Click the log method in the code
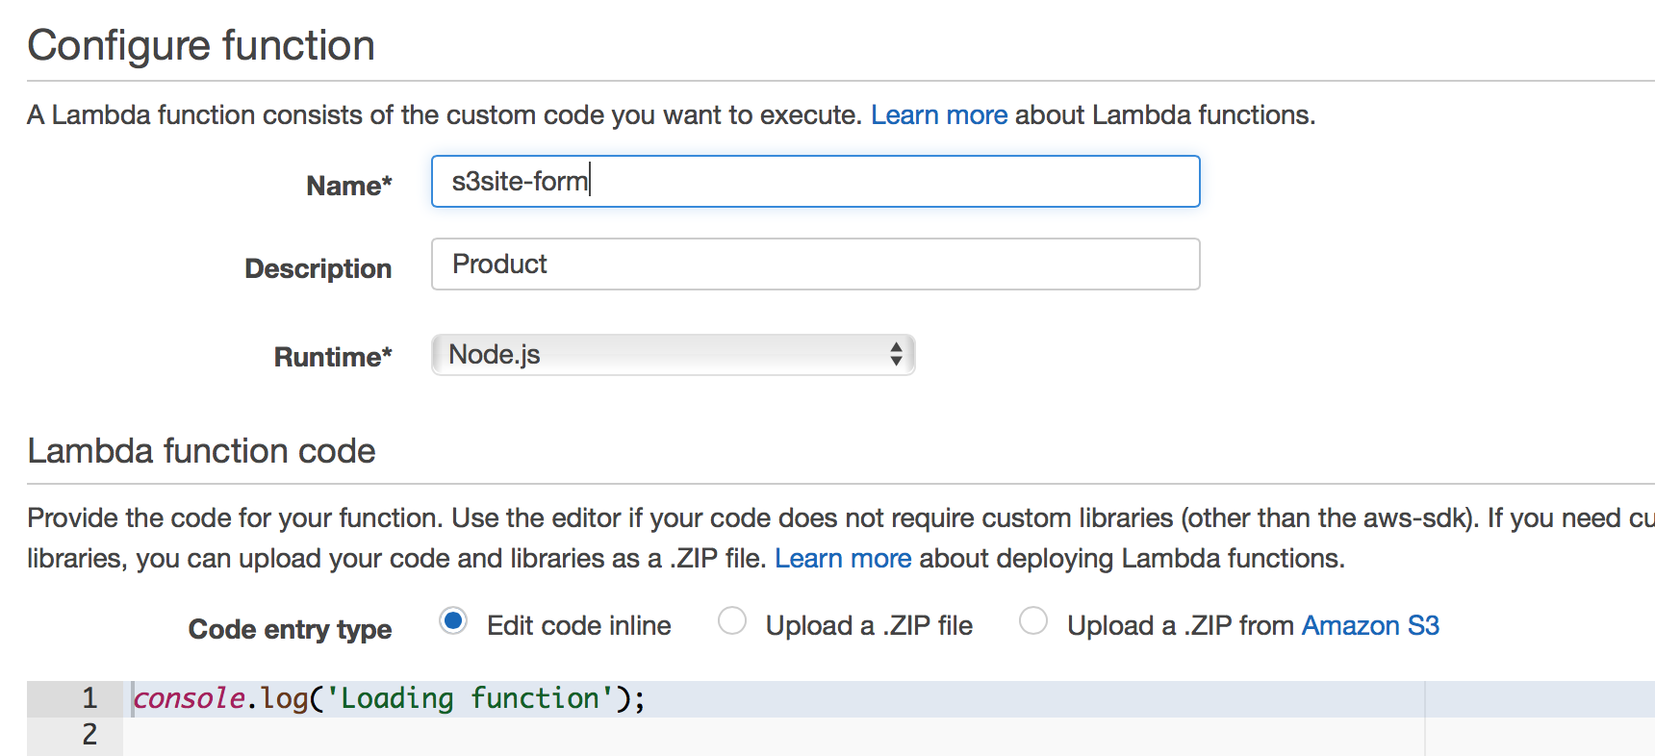 pos(284,699)
